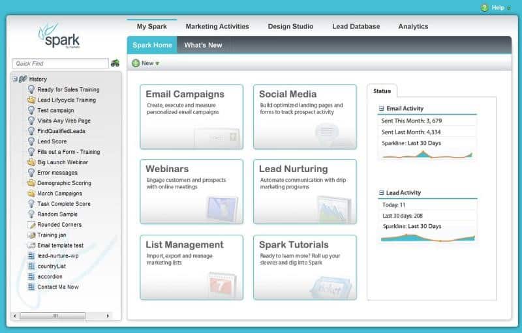This screenshot has height=333, width=522.
Task: Select Fills out a Form - Training item
Action: [x=69, y=152]
